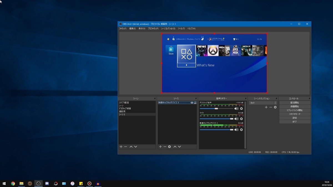Viewport: 333px width, 187px height.
Task: Move scene up in Scenes list
Action: (x=131, y=147)
